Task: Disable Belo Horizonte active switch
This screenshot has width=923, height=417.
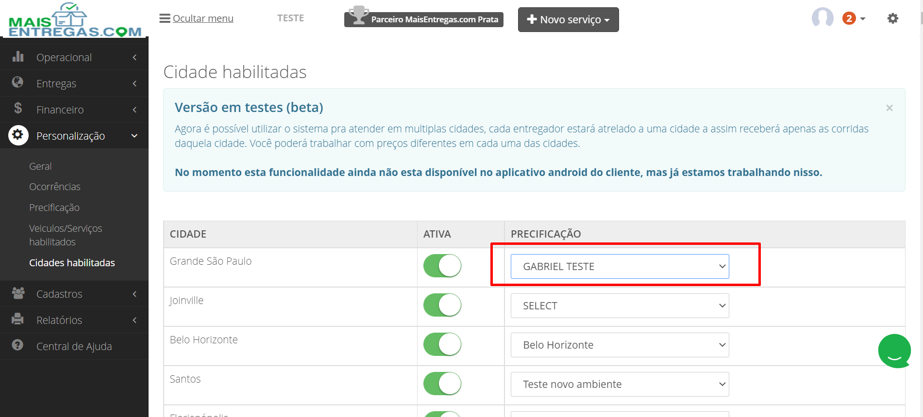Action: click(442, 344)
